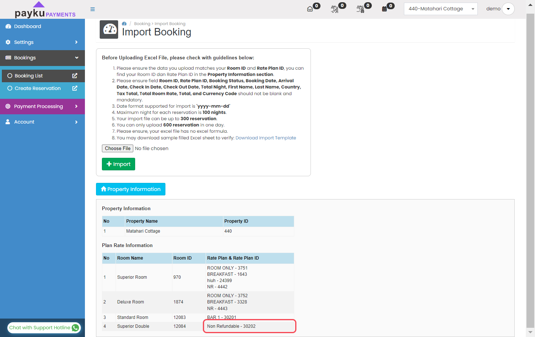Click the Non Refundable - 30202 rate plan
535x337 pixels.
pos(231,326)
